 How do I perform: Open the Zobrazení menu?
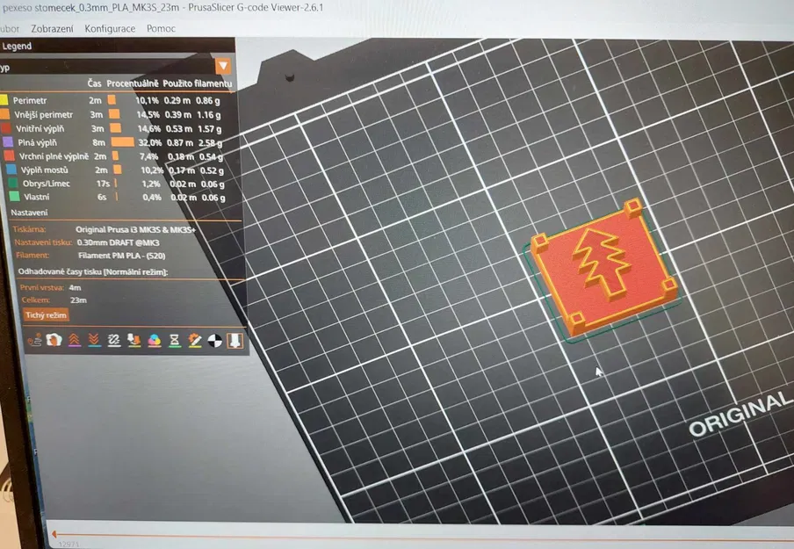(x=52, y=29)
